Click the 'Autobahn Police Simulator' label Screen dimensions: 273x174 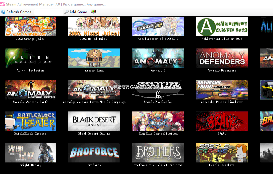coord(222,102)
